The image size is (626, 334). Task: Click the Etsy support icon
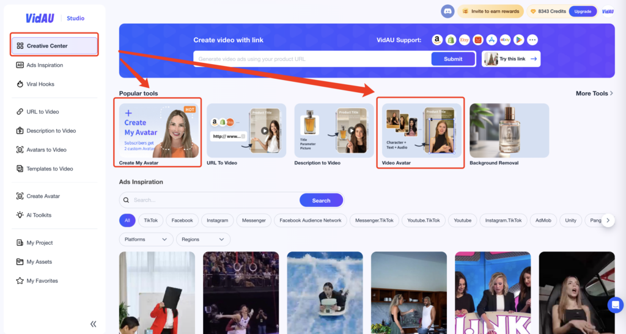465,40
